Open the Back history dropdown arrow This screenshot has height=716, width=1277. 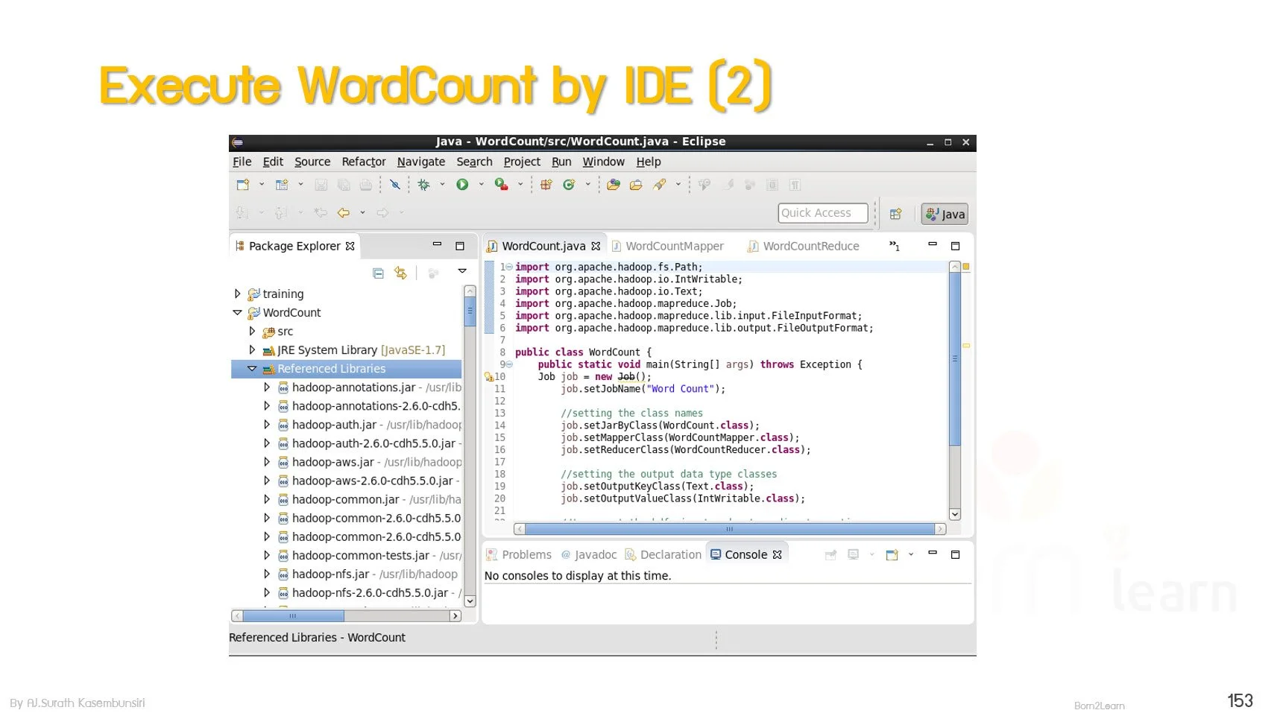(x=362, y=212)
